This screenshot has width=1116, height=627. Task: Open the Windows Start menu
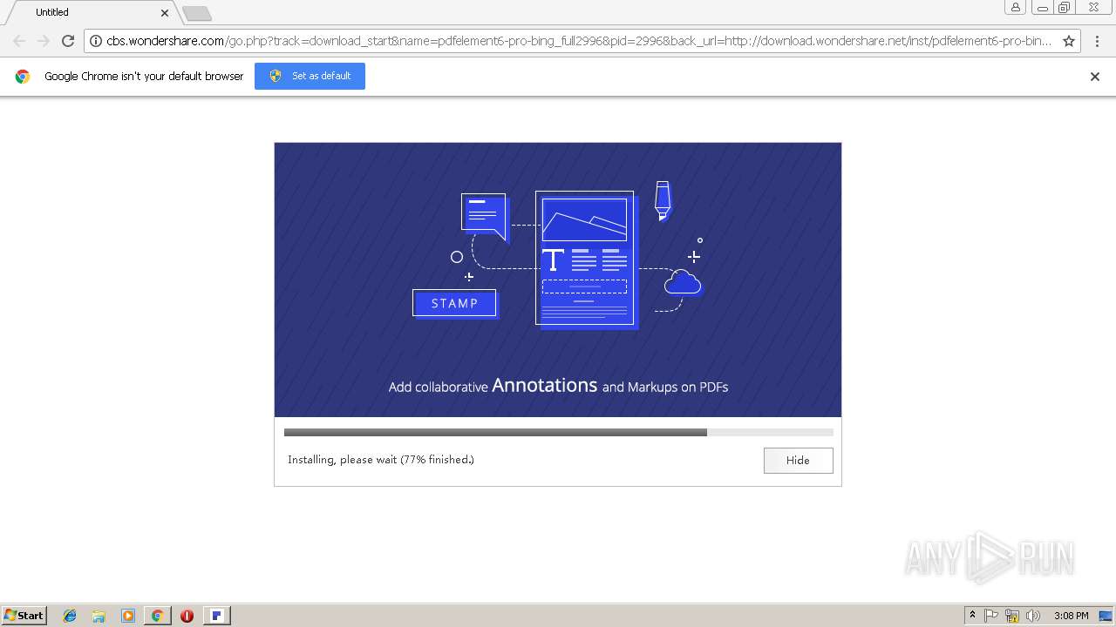point(24,616)
